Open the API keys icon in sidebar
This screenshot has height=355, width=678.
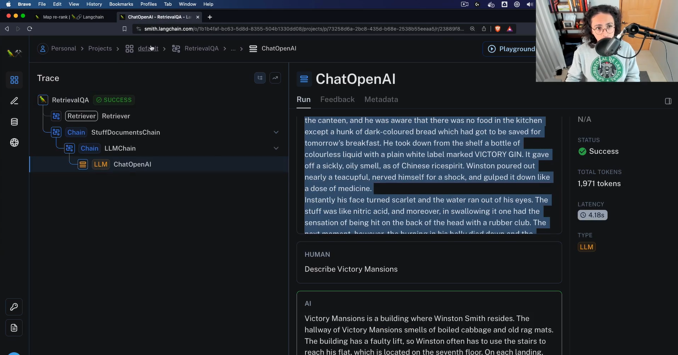[14, 307]
